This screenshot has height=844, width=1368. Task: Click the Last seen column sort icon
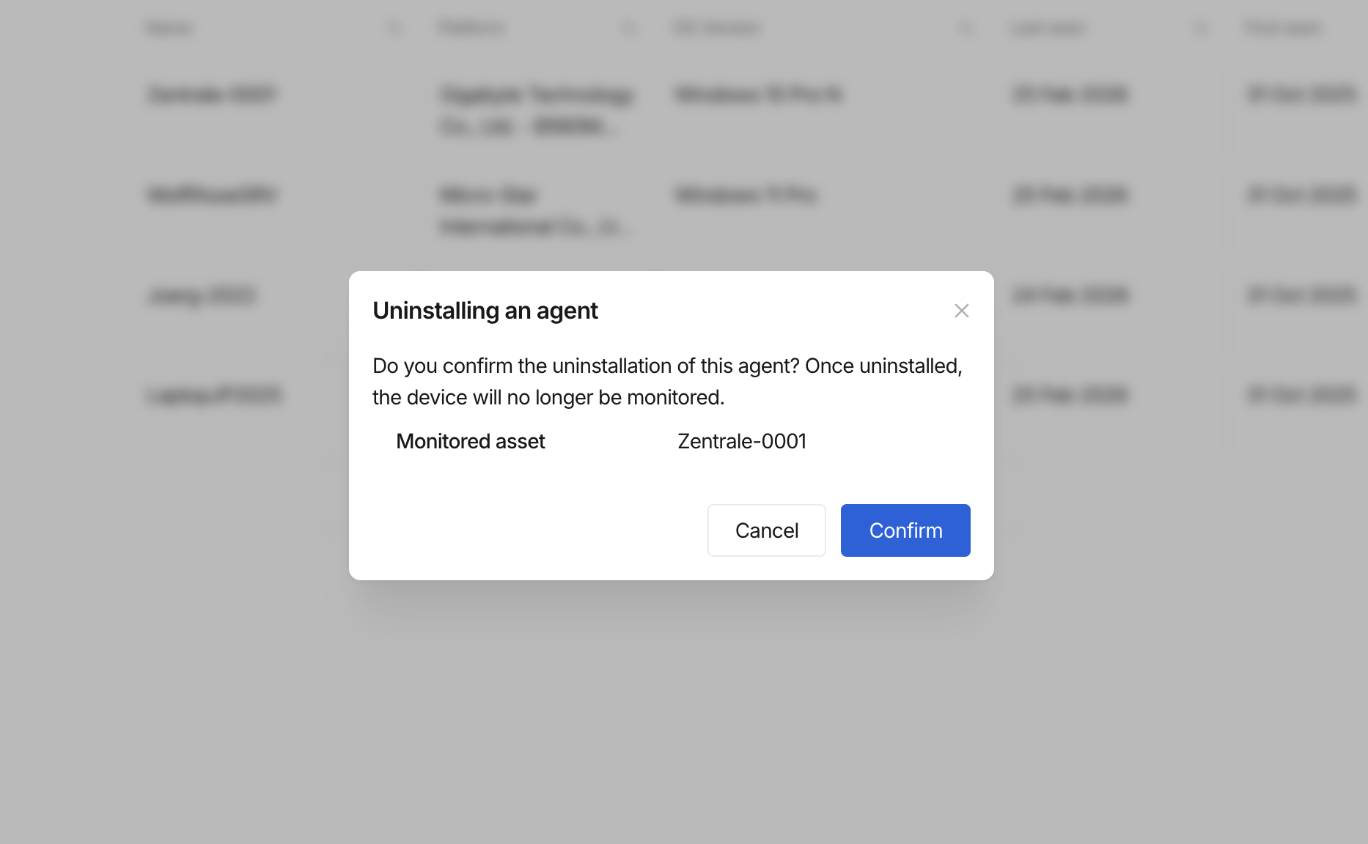[1201, 29]
